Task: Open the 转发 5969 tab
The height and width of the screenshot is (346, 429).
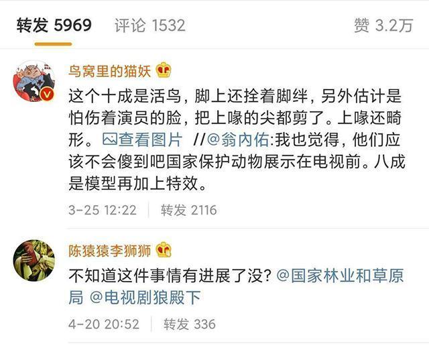Action: [54, 25]
